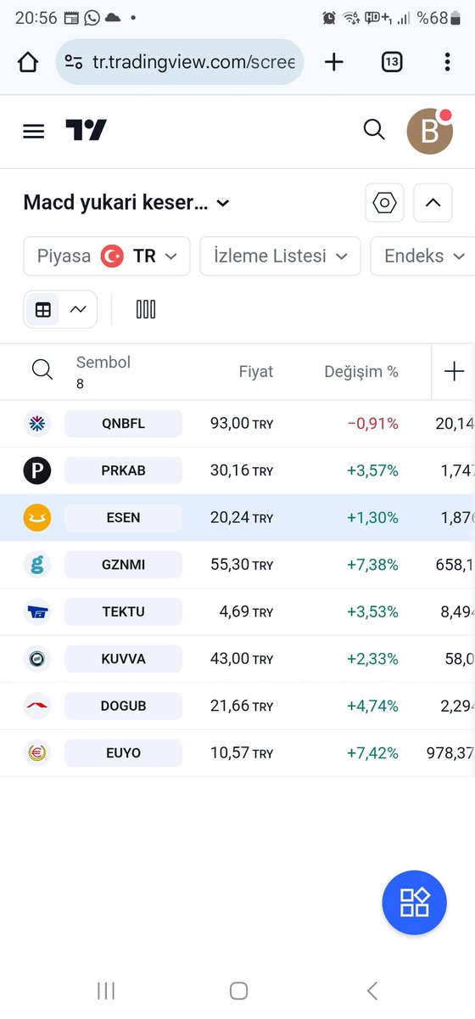Open the İzleme Listesi dropdown

(280, 256)
